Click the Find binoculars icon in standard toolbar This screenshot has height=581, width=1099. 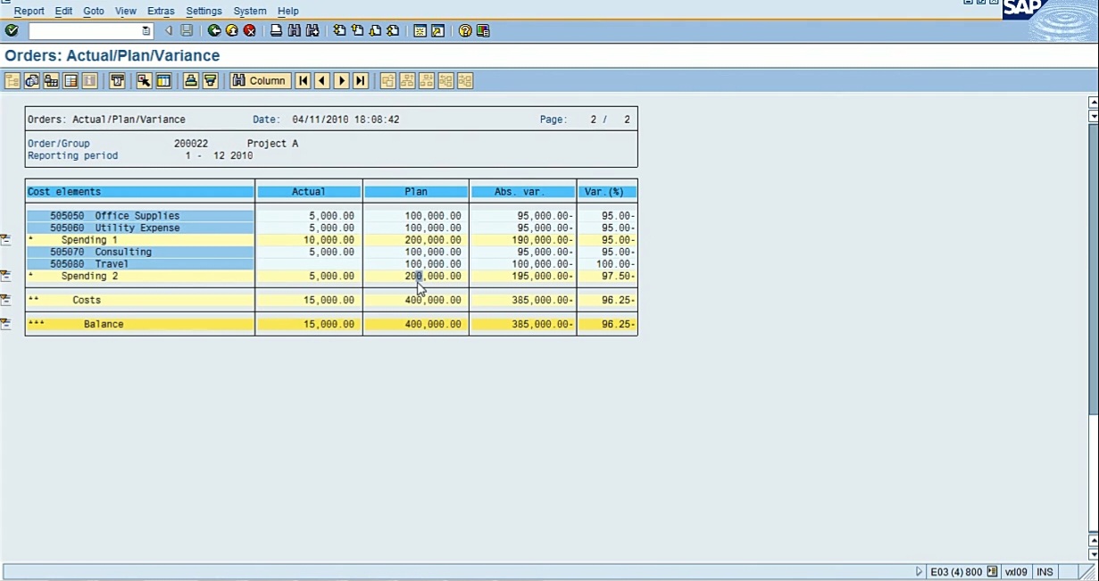[x=295, y=30]
